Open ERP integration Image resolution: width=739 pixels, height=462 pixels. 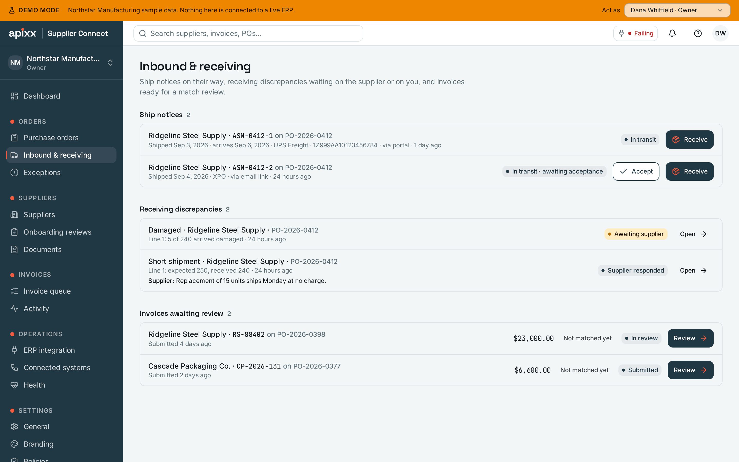click(x=61, y=350)
